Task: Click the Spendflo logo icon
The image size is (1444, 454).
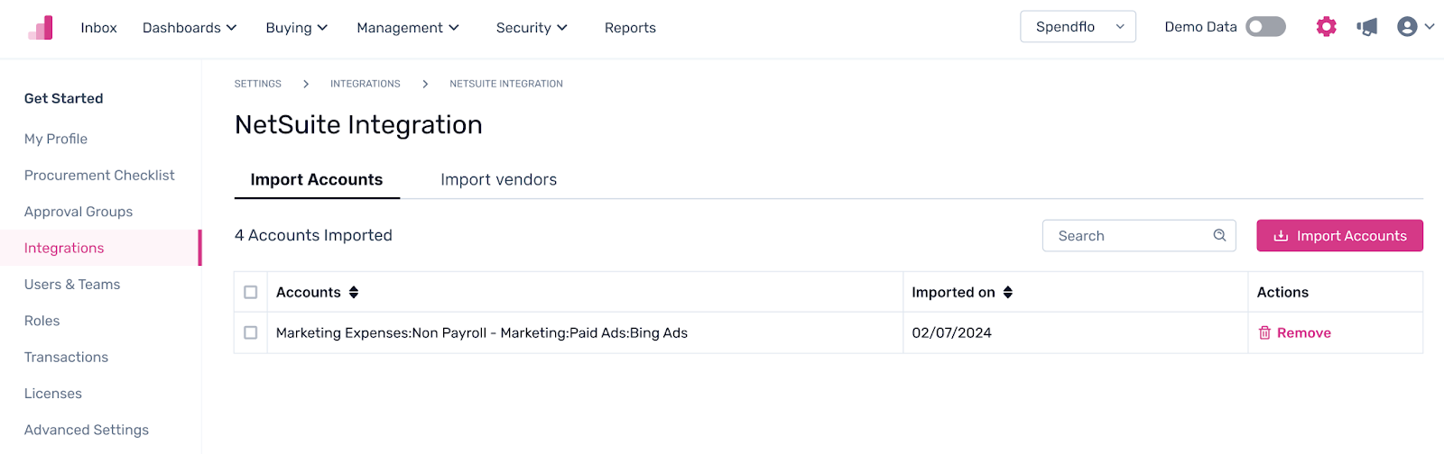Action: tap(41, 28)
